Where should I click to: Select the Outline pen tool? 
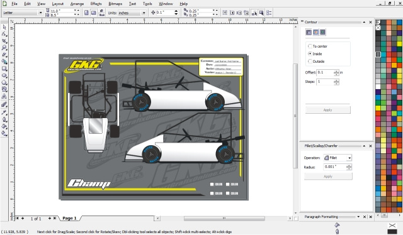[x=4, y=119]
